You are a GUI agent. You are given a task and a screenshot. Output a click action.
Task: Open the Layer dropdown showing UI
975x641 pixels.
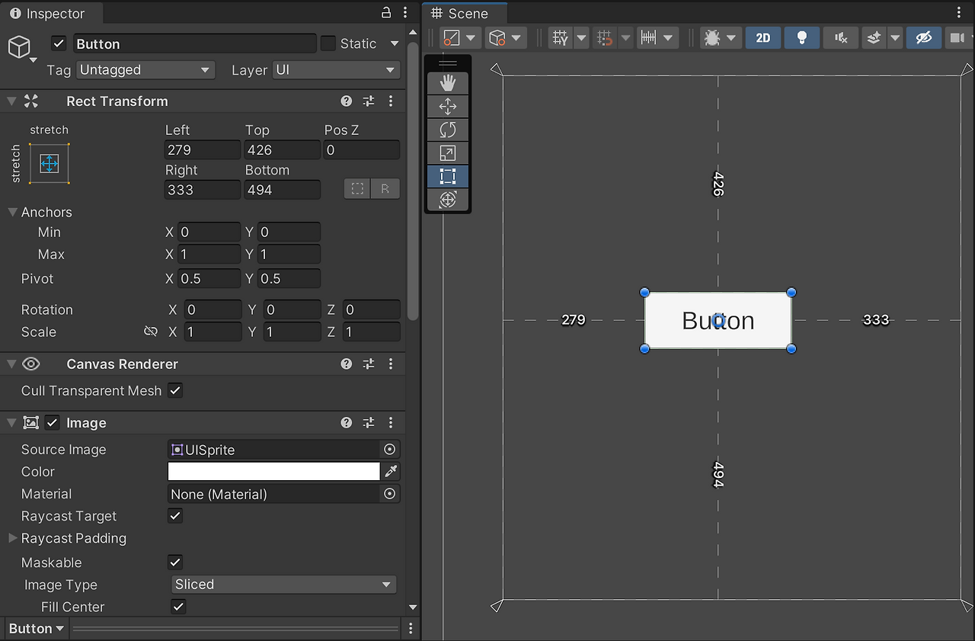[x=336, y=70]
